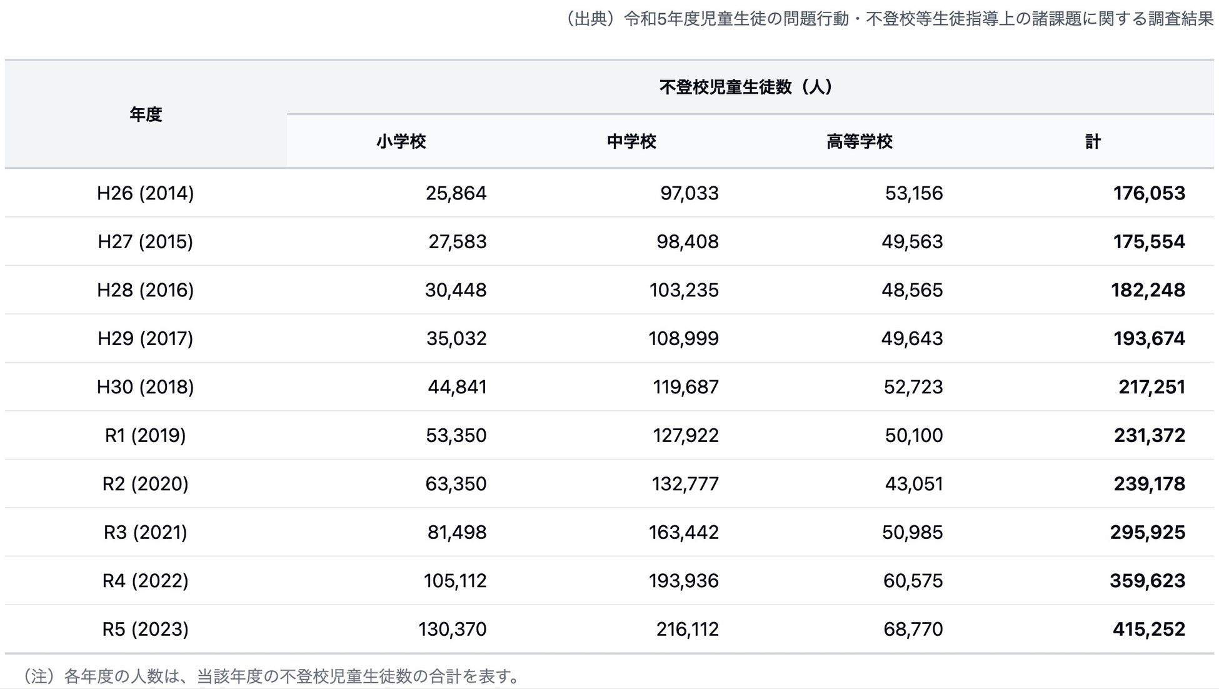Click the 43,051 high school cell

(913, 484)
